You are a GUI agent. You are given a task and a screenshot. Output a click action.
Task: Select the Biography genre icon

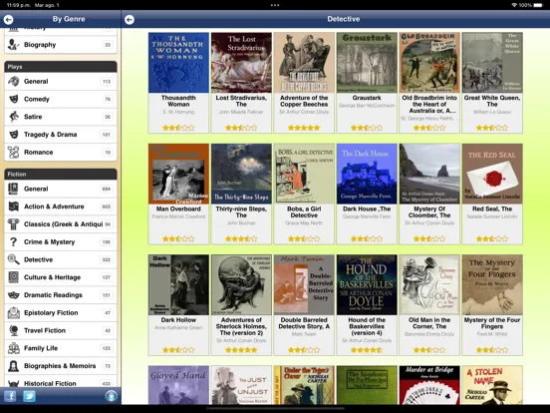(13, 45)
